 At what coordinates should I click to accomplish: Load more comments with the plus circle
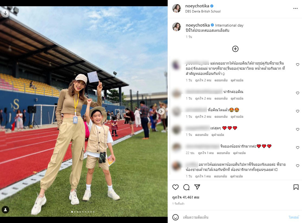pyautogui.click(x=235, y=49)
